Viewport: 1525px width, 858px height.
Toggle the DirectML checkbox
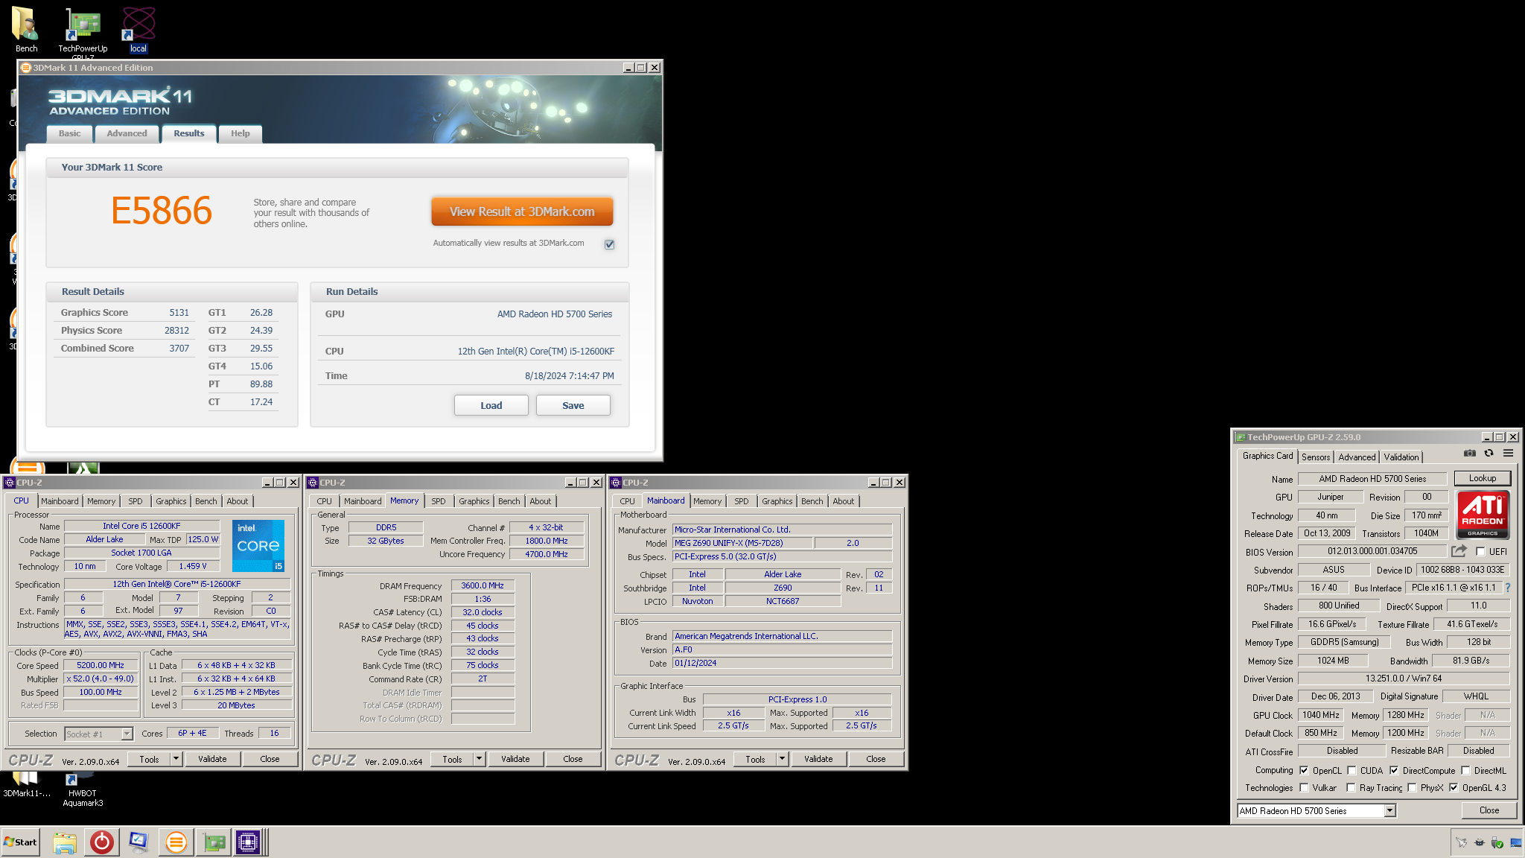(1465, 770)
